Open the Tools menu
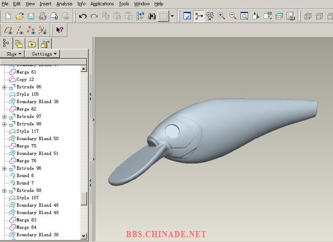 point(124,4)
